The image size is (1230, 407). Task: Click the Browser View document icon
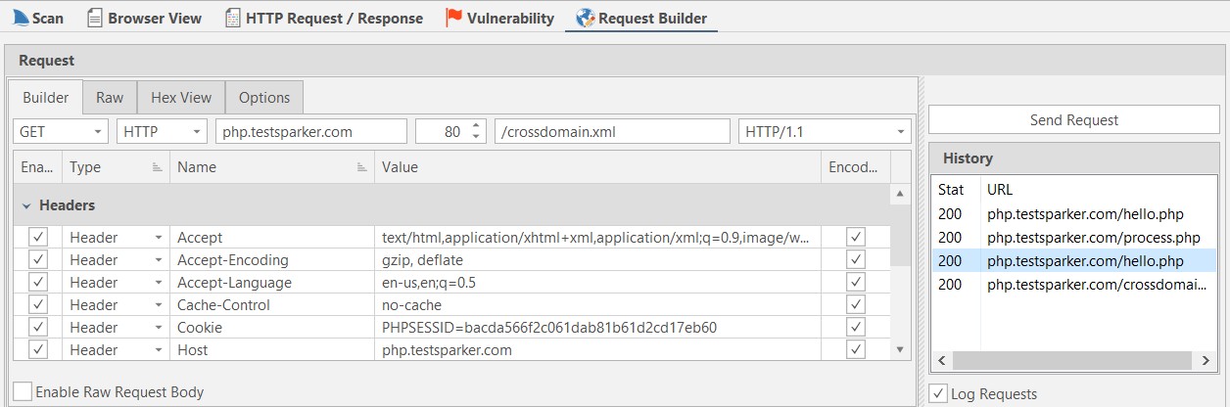point(94,18)
